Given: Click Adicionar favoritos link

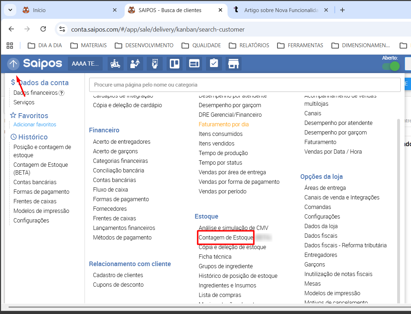Looking at the screenshot, I should (x=35, y=125).
